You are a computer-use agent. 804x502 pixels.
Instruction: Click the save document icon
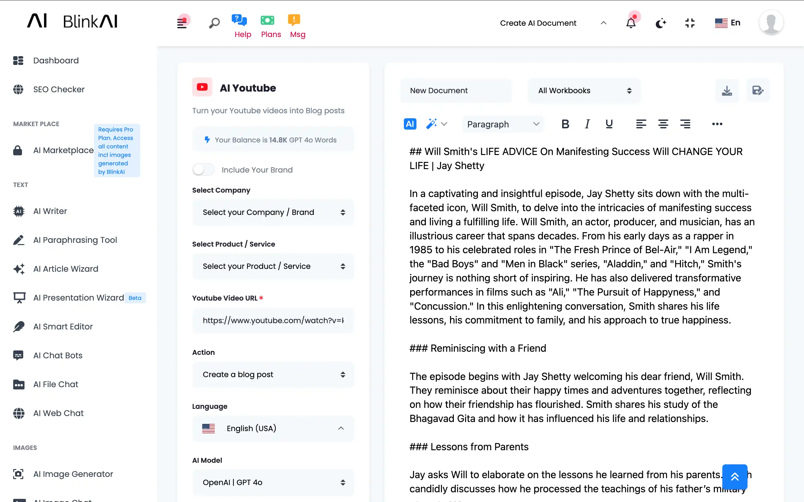[x=757, y=91]
